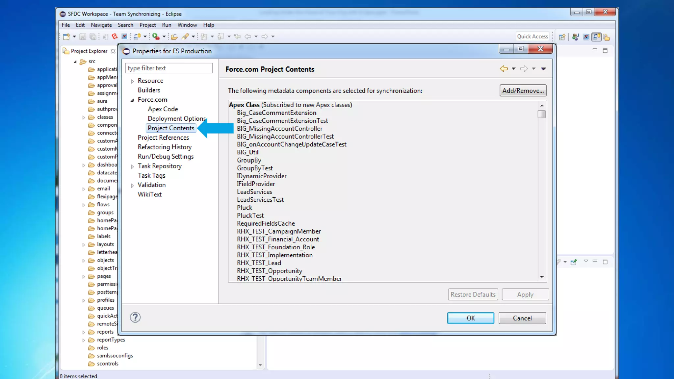
Task: Click the component list scroll-down arrow
Action: pyautogui.click(x=542, y=277)
